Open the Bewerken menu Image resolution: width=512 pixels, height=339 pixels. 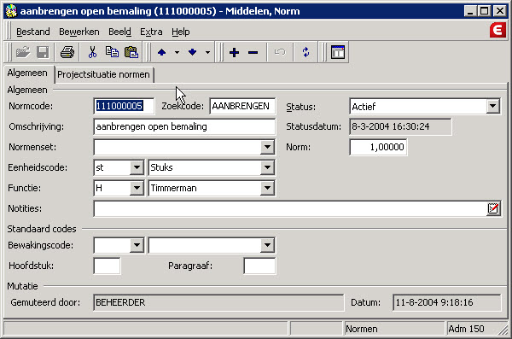click(79, 32)
